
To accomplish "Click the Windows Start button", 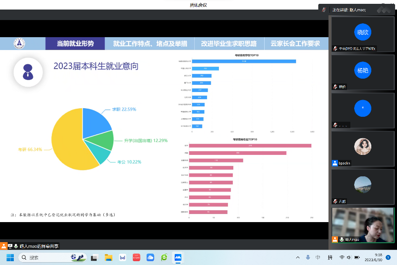I will coord(10,257).
